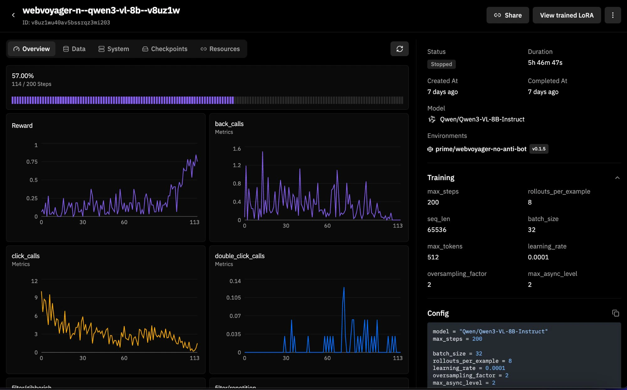Click the Overview tab gauge icon
Image resolution: width=627 pixels, height=390 pixels.
[16, 49]
